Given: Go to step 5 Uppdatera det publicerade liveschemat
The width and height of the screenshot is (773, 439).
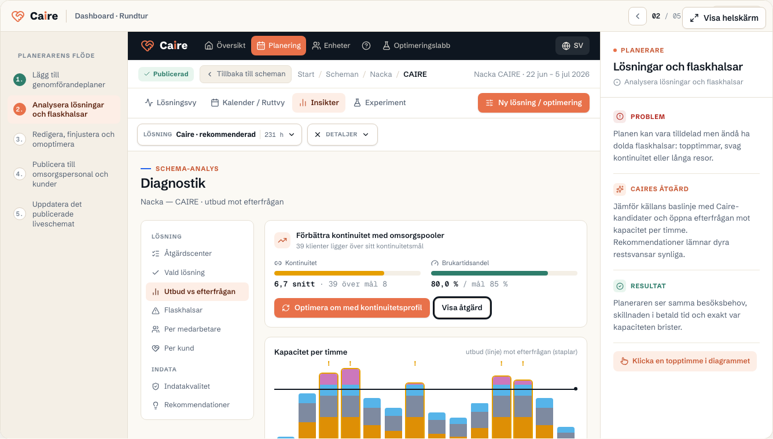Looking at the screenshot, I should click(64, 214).
